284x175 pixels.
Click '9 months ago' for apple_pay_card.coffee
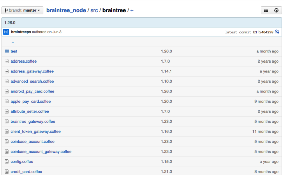click(x=266, y=101)
